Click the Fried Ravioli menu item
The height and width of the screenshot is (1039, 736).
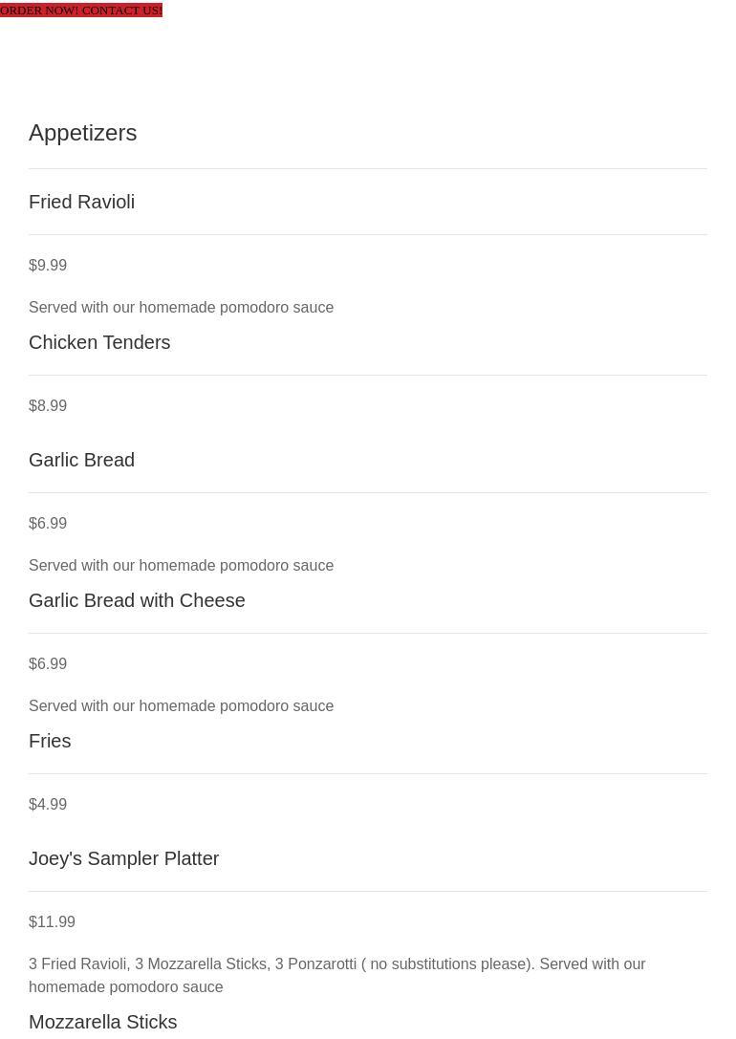81,202
